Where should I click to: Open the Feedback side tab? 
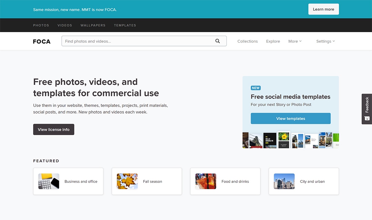[x=367, y=109]
